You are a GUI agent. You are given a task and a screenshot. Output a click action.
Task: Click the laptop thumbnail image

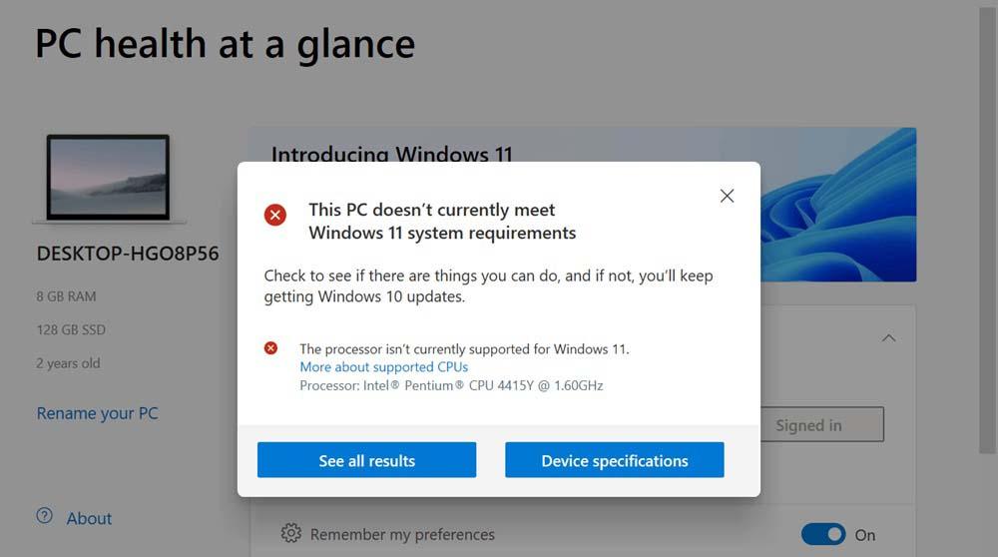point(108,179)
